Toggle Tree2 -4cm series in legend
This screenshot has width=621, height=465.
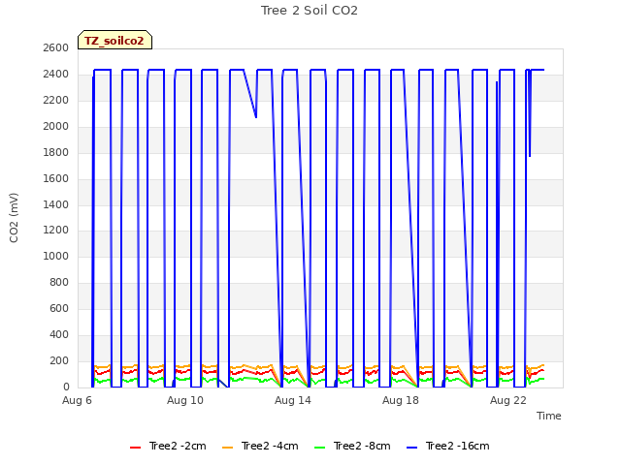pyautogui.click(x=260, y=446)
